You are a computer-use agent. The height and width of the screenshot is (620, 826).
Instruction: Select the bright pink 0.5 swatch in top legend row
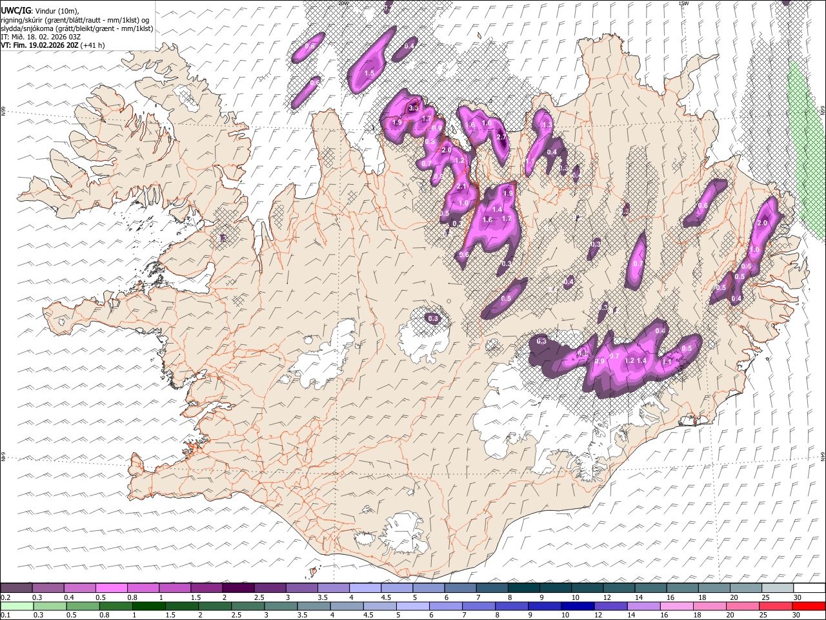coord(111,588)
